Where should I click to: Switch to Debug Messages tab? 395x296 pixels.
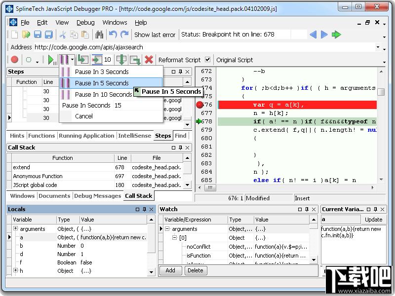pos(97,196)
